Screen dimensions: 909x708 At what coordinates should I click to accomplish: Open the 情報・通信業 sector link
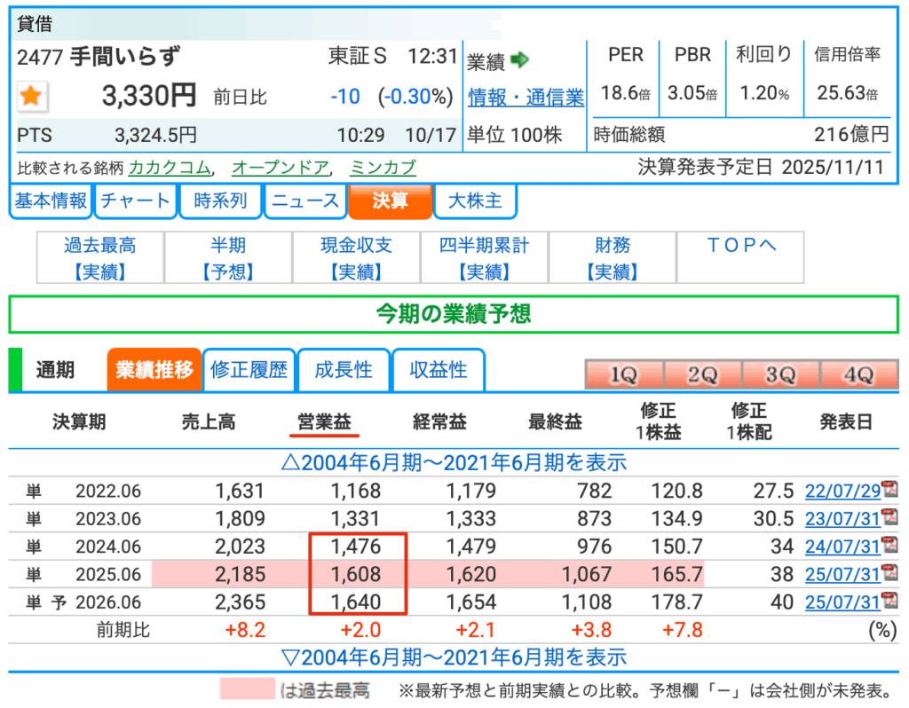coord(526,98)
